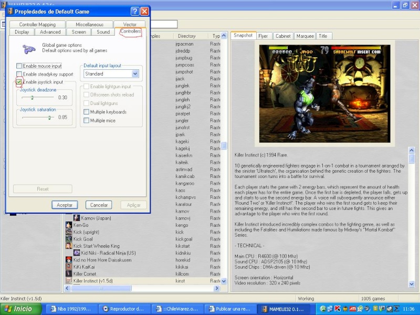420x315 pixels.
Task: Uncheck Enable joystick input
Action: [x=19, y=82]
